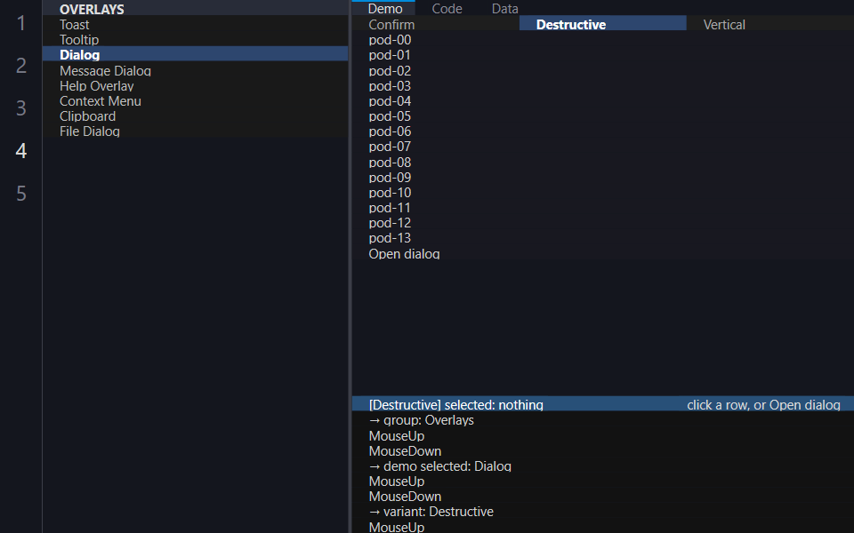854x533 pixels.
Task: Select row pod-10
Action: click(x=603, y=193)
